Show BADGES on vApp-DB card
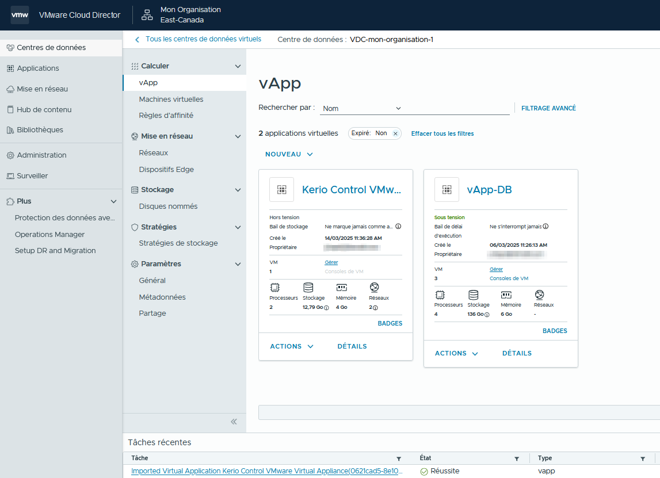Image resolution: width=660 pixels, height=478 pixels. [x=555, y=331]
